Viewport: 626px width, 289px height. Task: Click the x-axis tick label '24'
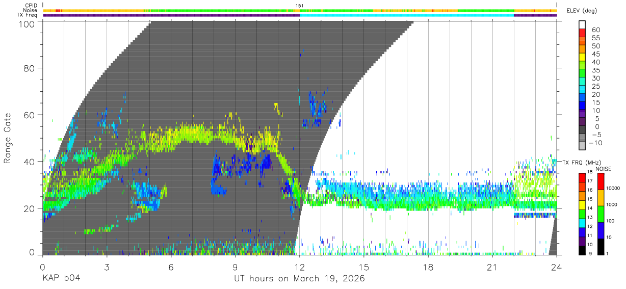coord(556,267)
